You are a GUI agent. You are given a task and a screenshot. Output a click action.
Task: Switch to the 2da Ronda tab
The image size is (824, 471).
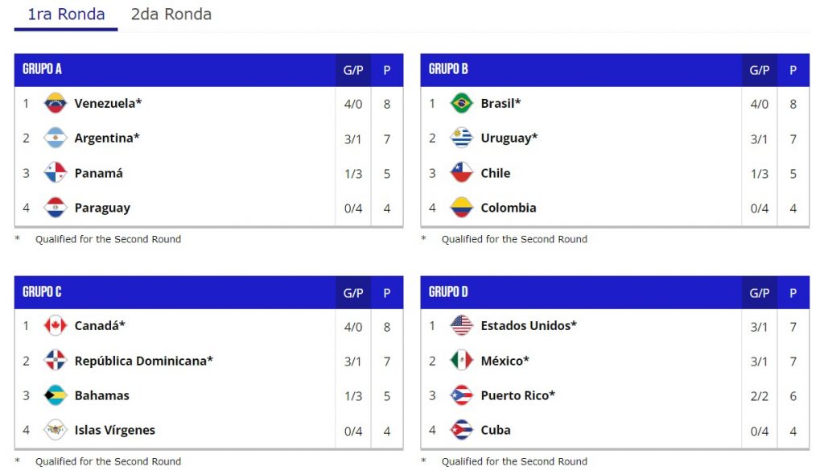click(x=171, y=14)
